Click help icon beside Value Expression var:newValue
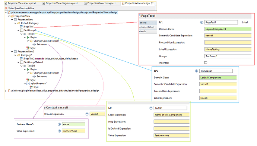The width and height of the screenshot is (257, 146). click(59, 131)
